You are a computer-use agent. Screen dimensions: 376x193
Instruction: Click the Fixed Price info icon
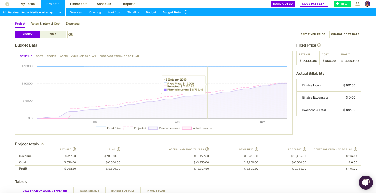[x=319, y=45]
